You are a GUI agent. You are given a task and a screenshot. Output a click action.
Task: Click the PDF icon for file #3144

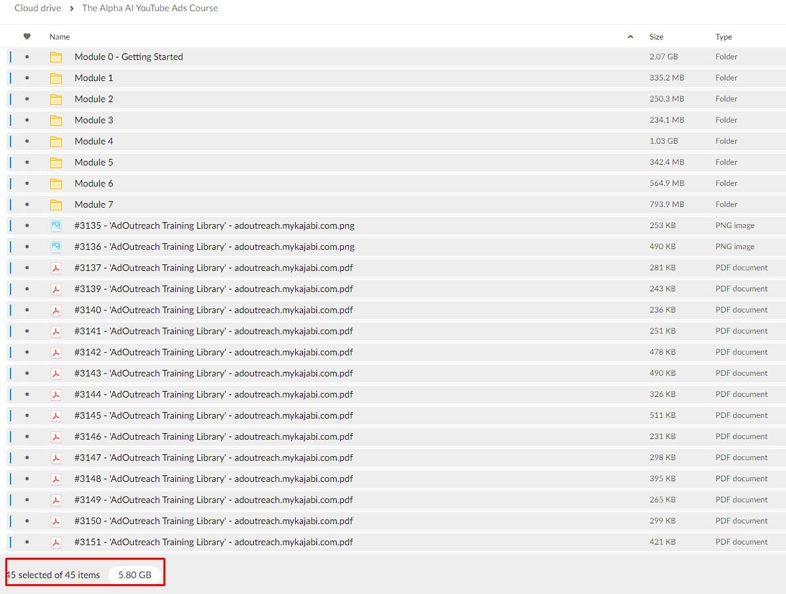[x=56, y=394]
